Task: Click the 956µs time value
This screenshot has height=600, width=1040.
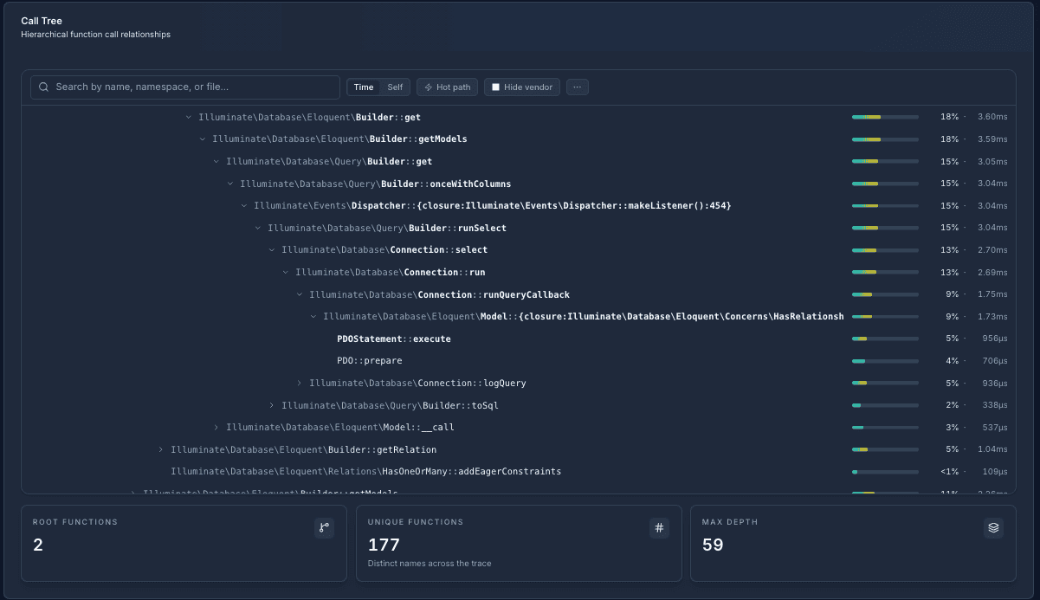Action: (995, 339)
